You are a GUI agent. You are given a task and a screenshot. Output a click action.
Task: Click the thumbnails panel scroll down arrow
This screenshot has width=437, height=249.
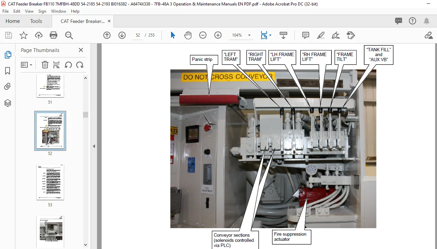tap(86, 245)
